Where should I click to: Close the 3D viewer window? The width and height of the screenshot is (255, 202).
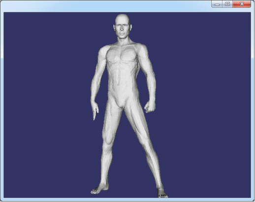(x=242, y=4)
